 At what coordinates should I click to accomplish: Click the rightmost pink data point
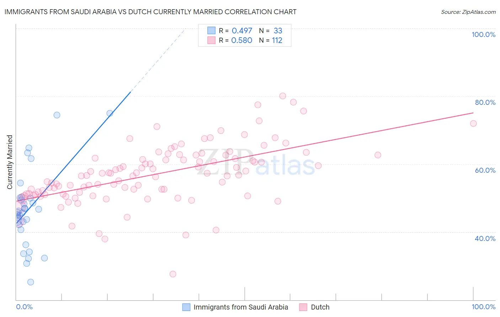point(473,123)
